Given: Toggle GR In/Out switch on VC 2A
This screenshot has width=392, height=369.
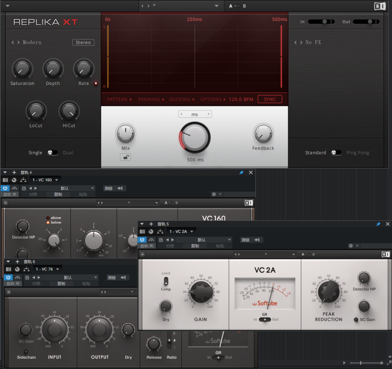Looking at the screenshot, I should pos(265,320).
